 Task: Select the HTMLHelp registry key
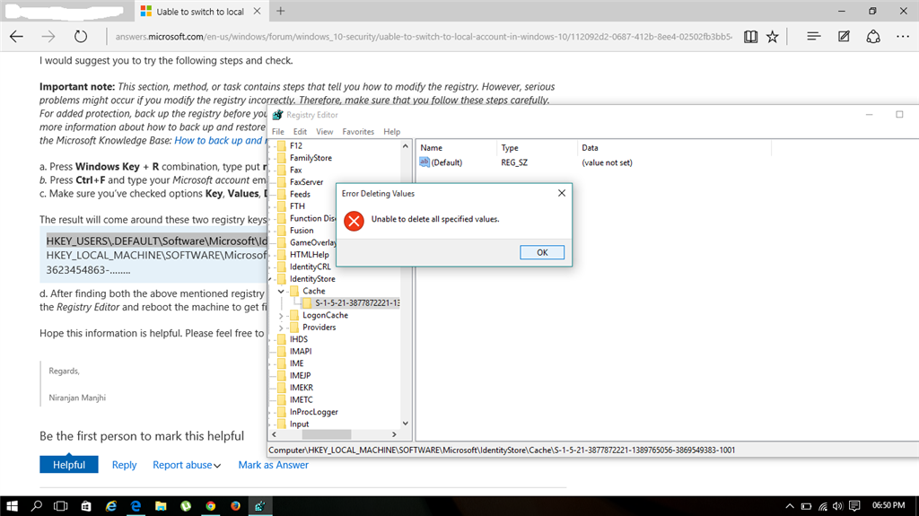(x=309, y=255)
